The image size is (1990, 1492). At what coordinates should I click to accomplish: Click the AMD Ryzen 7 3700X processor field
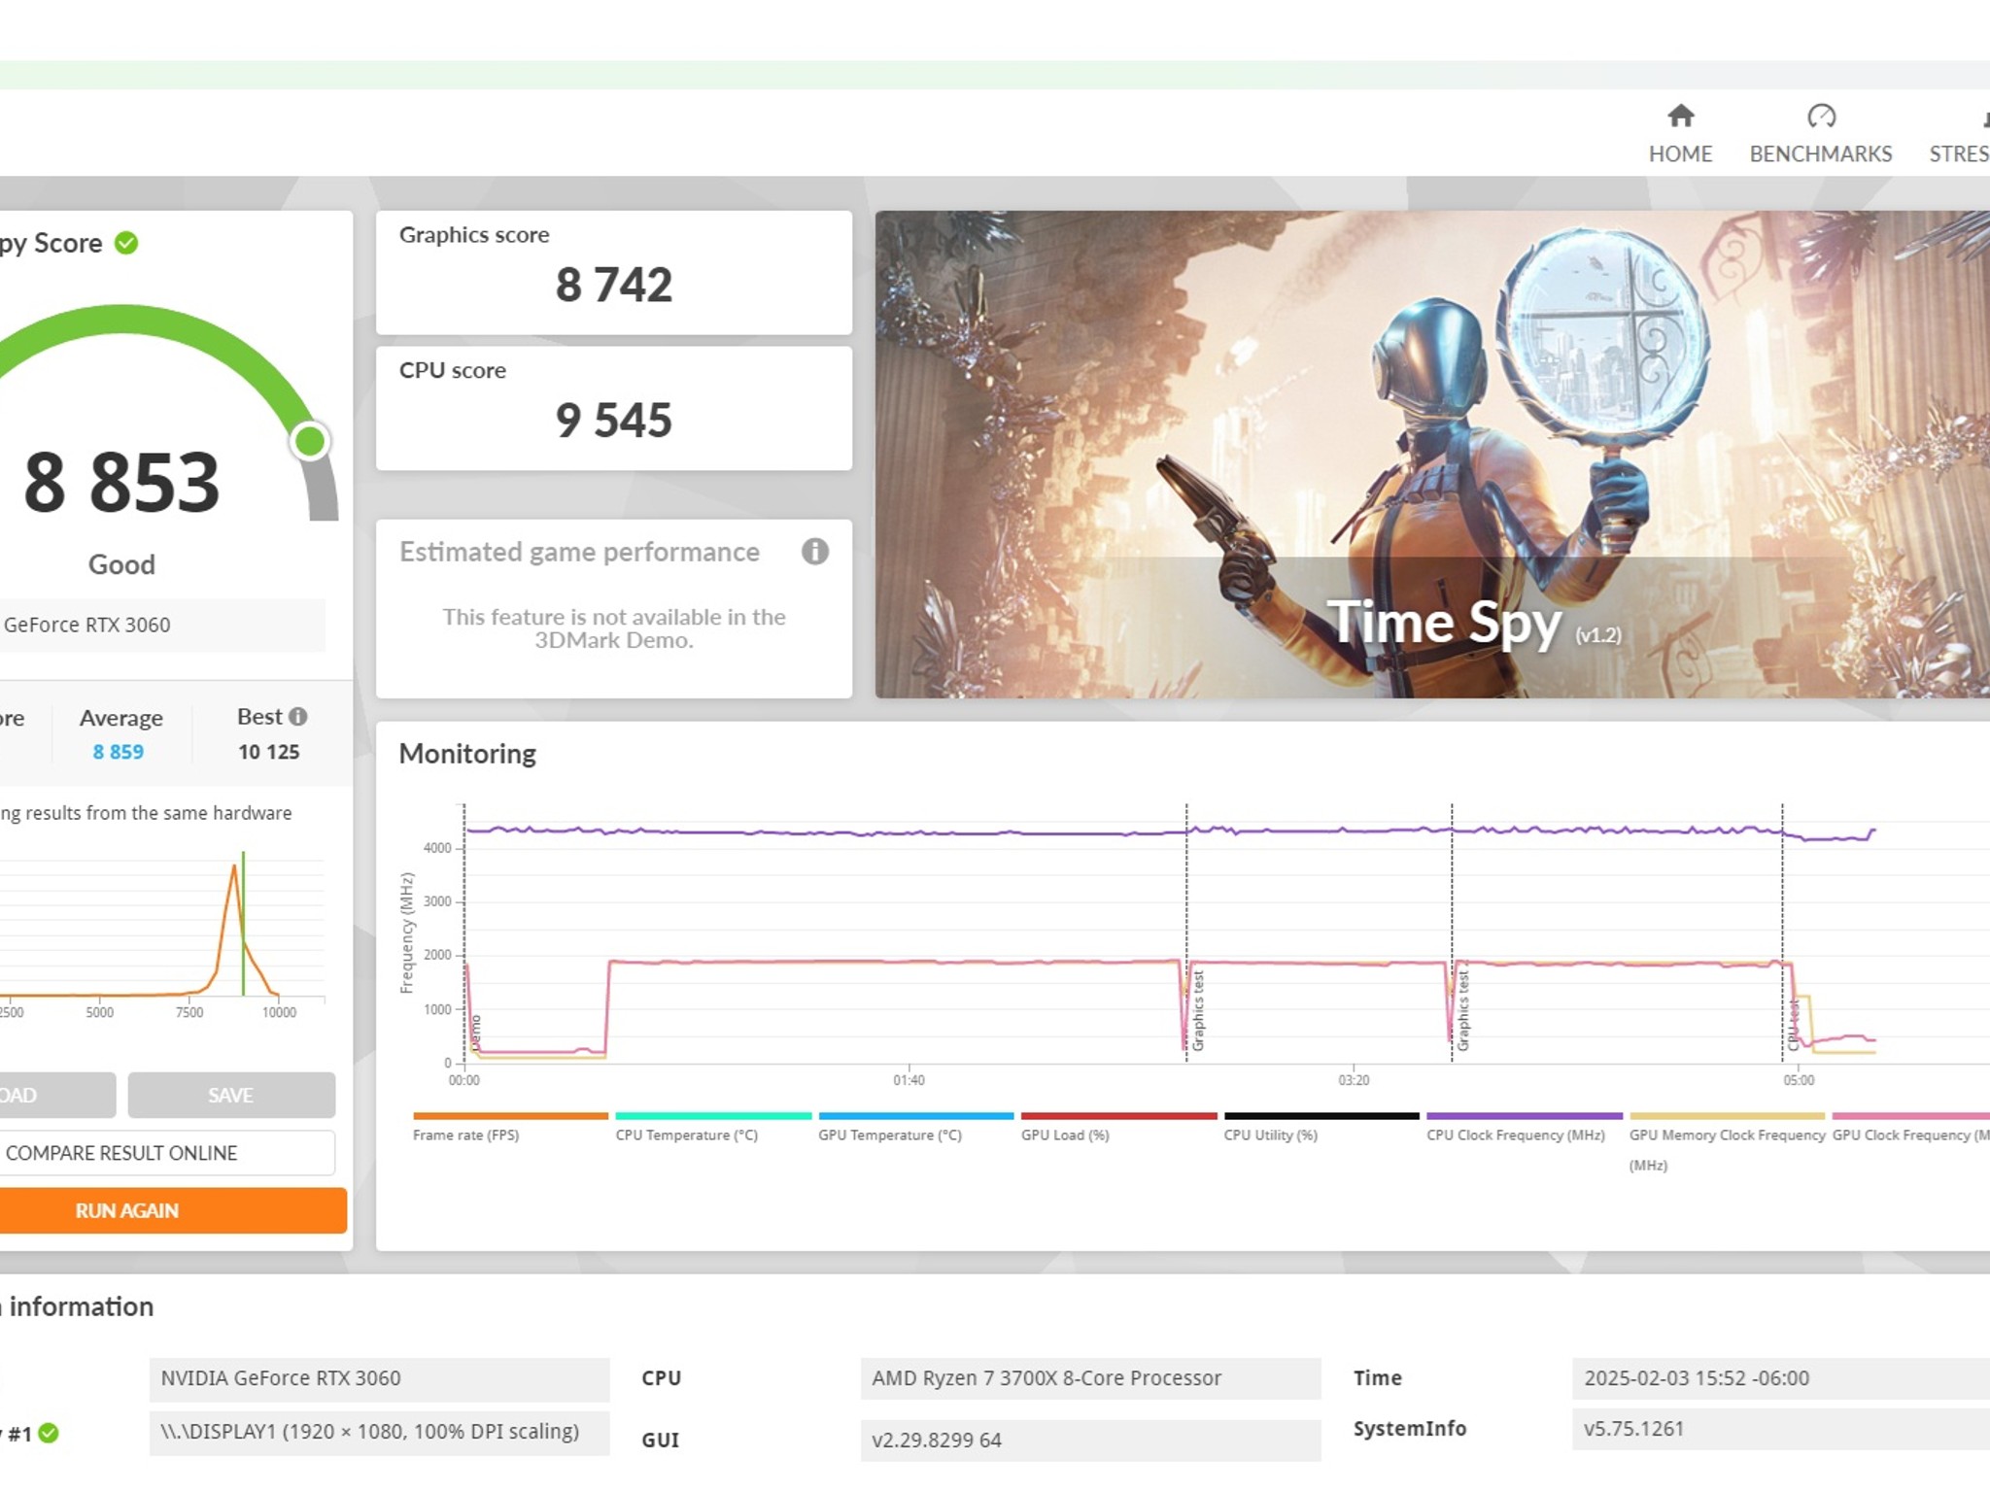[x=1090, y=1378]
